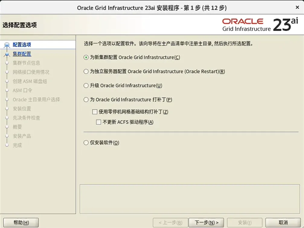The image size is (304, 228).
Task: Click the 帮助 button
Action: (x=21, y=222)
